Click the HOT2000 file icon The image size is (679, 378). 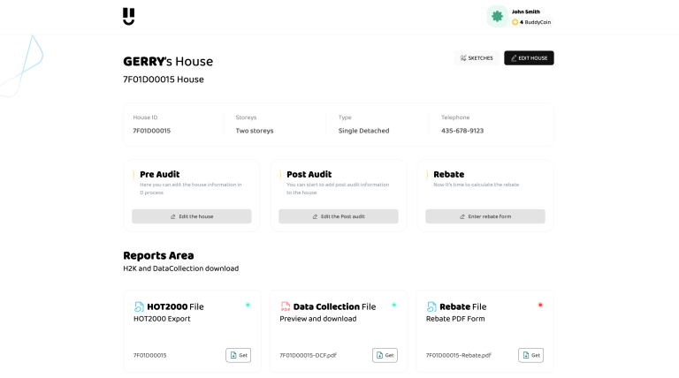tap(139, 306)
